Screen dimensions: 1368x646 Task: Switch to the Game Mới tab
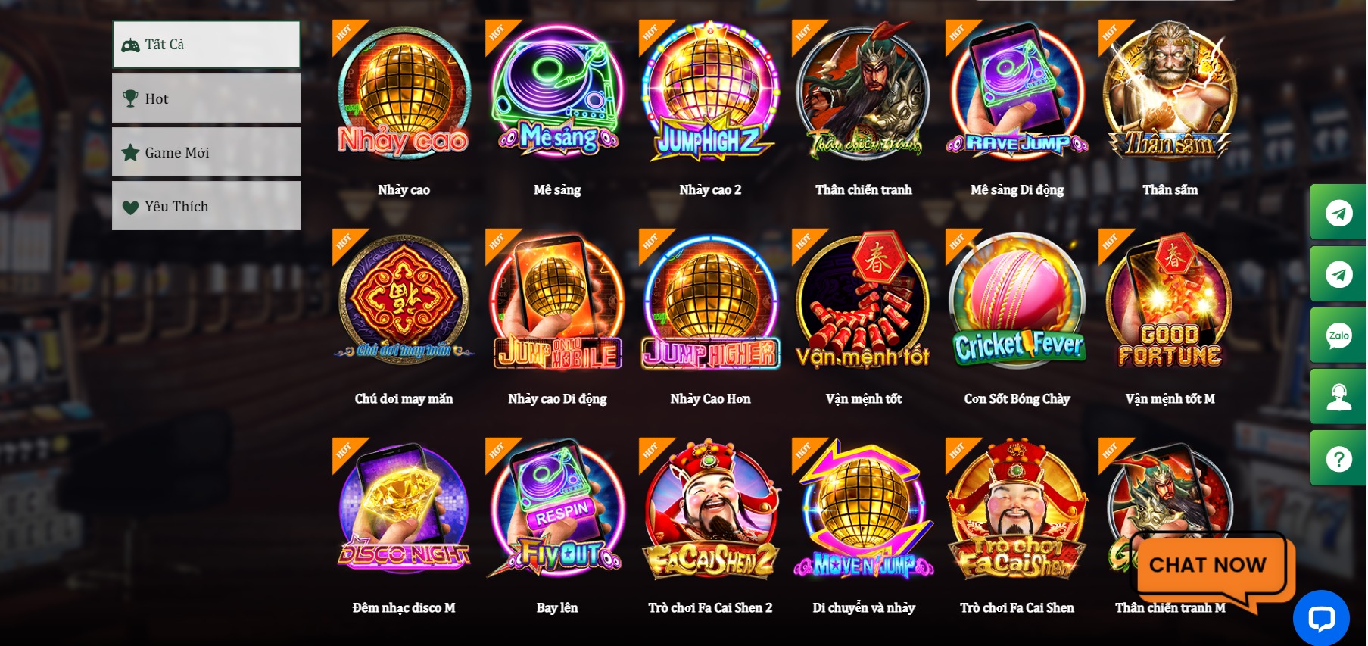[207, 152]
